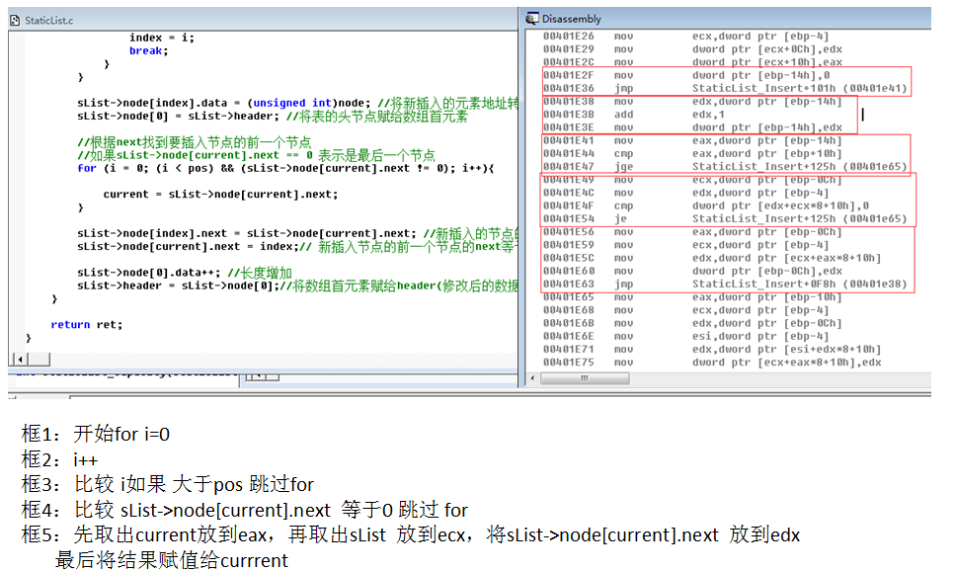Click disassembly address 00401E71
This screenshot has height=572, width=956.
coord(568,350)
